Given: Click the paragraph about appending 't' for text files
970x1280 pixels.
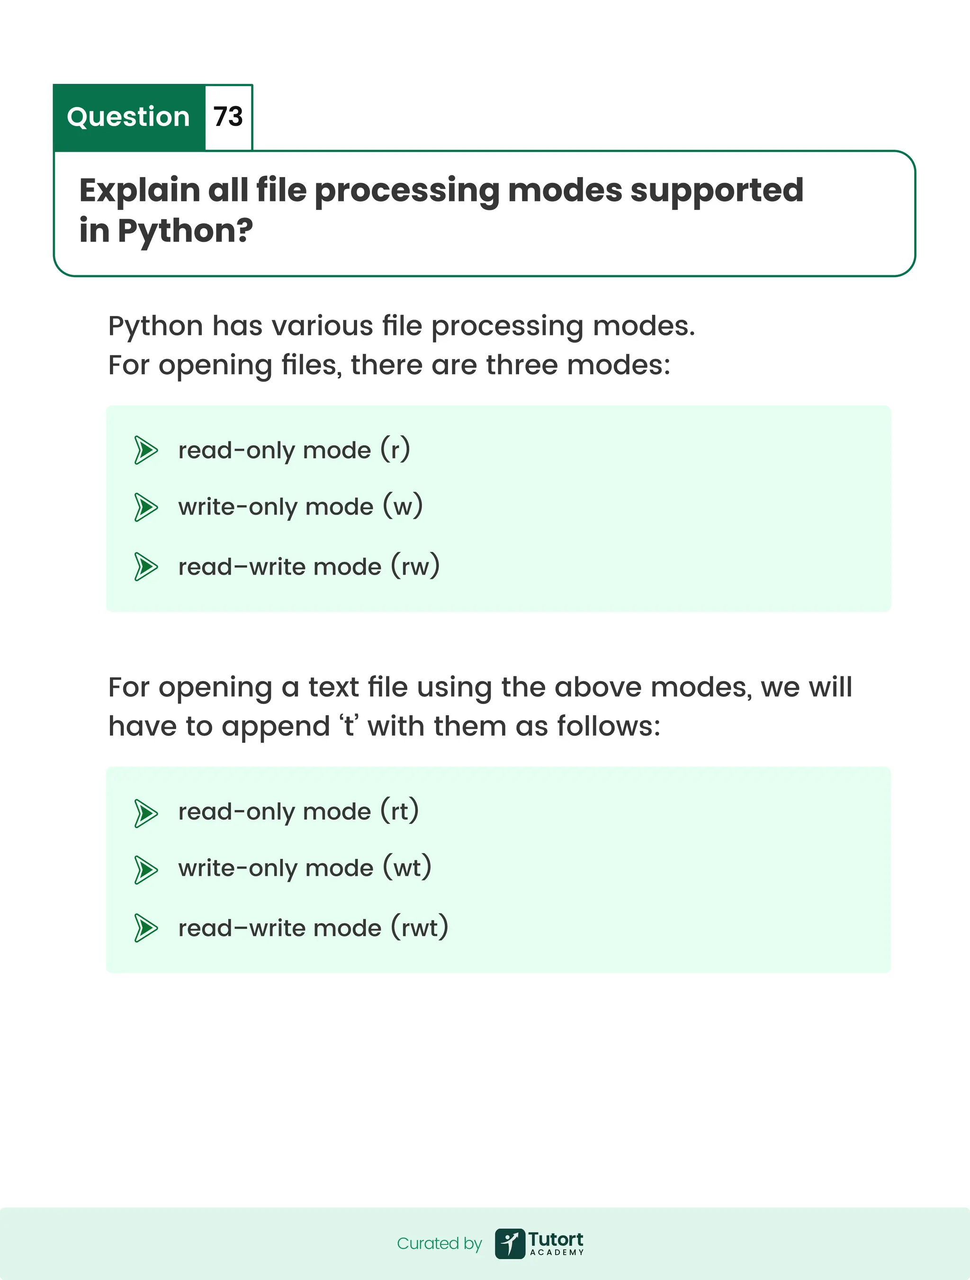Looking at the screenshot, I should click(480, 706).
